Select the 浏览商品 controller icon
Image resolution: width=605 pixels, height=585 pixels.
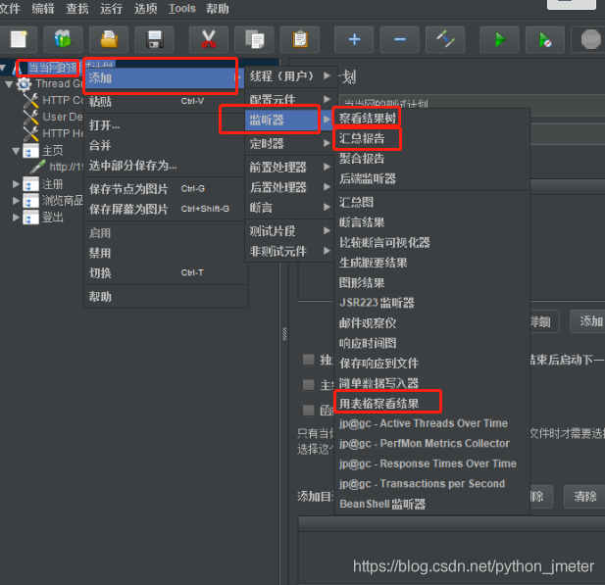(30, 201)
